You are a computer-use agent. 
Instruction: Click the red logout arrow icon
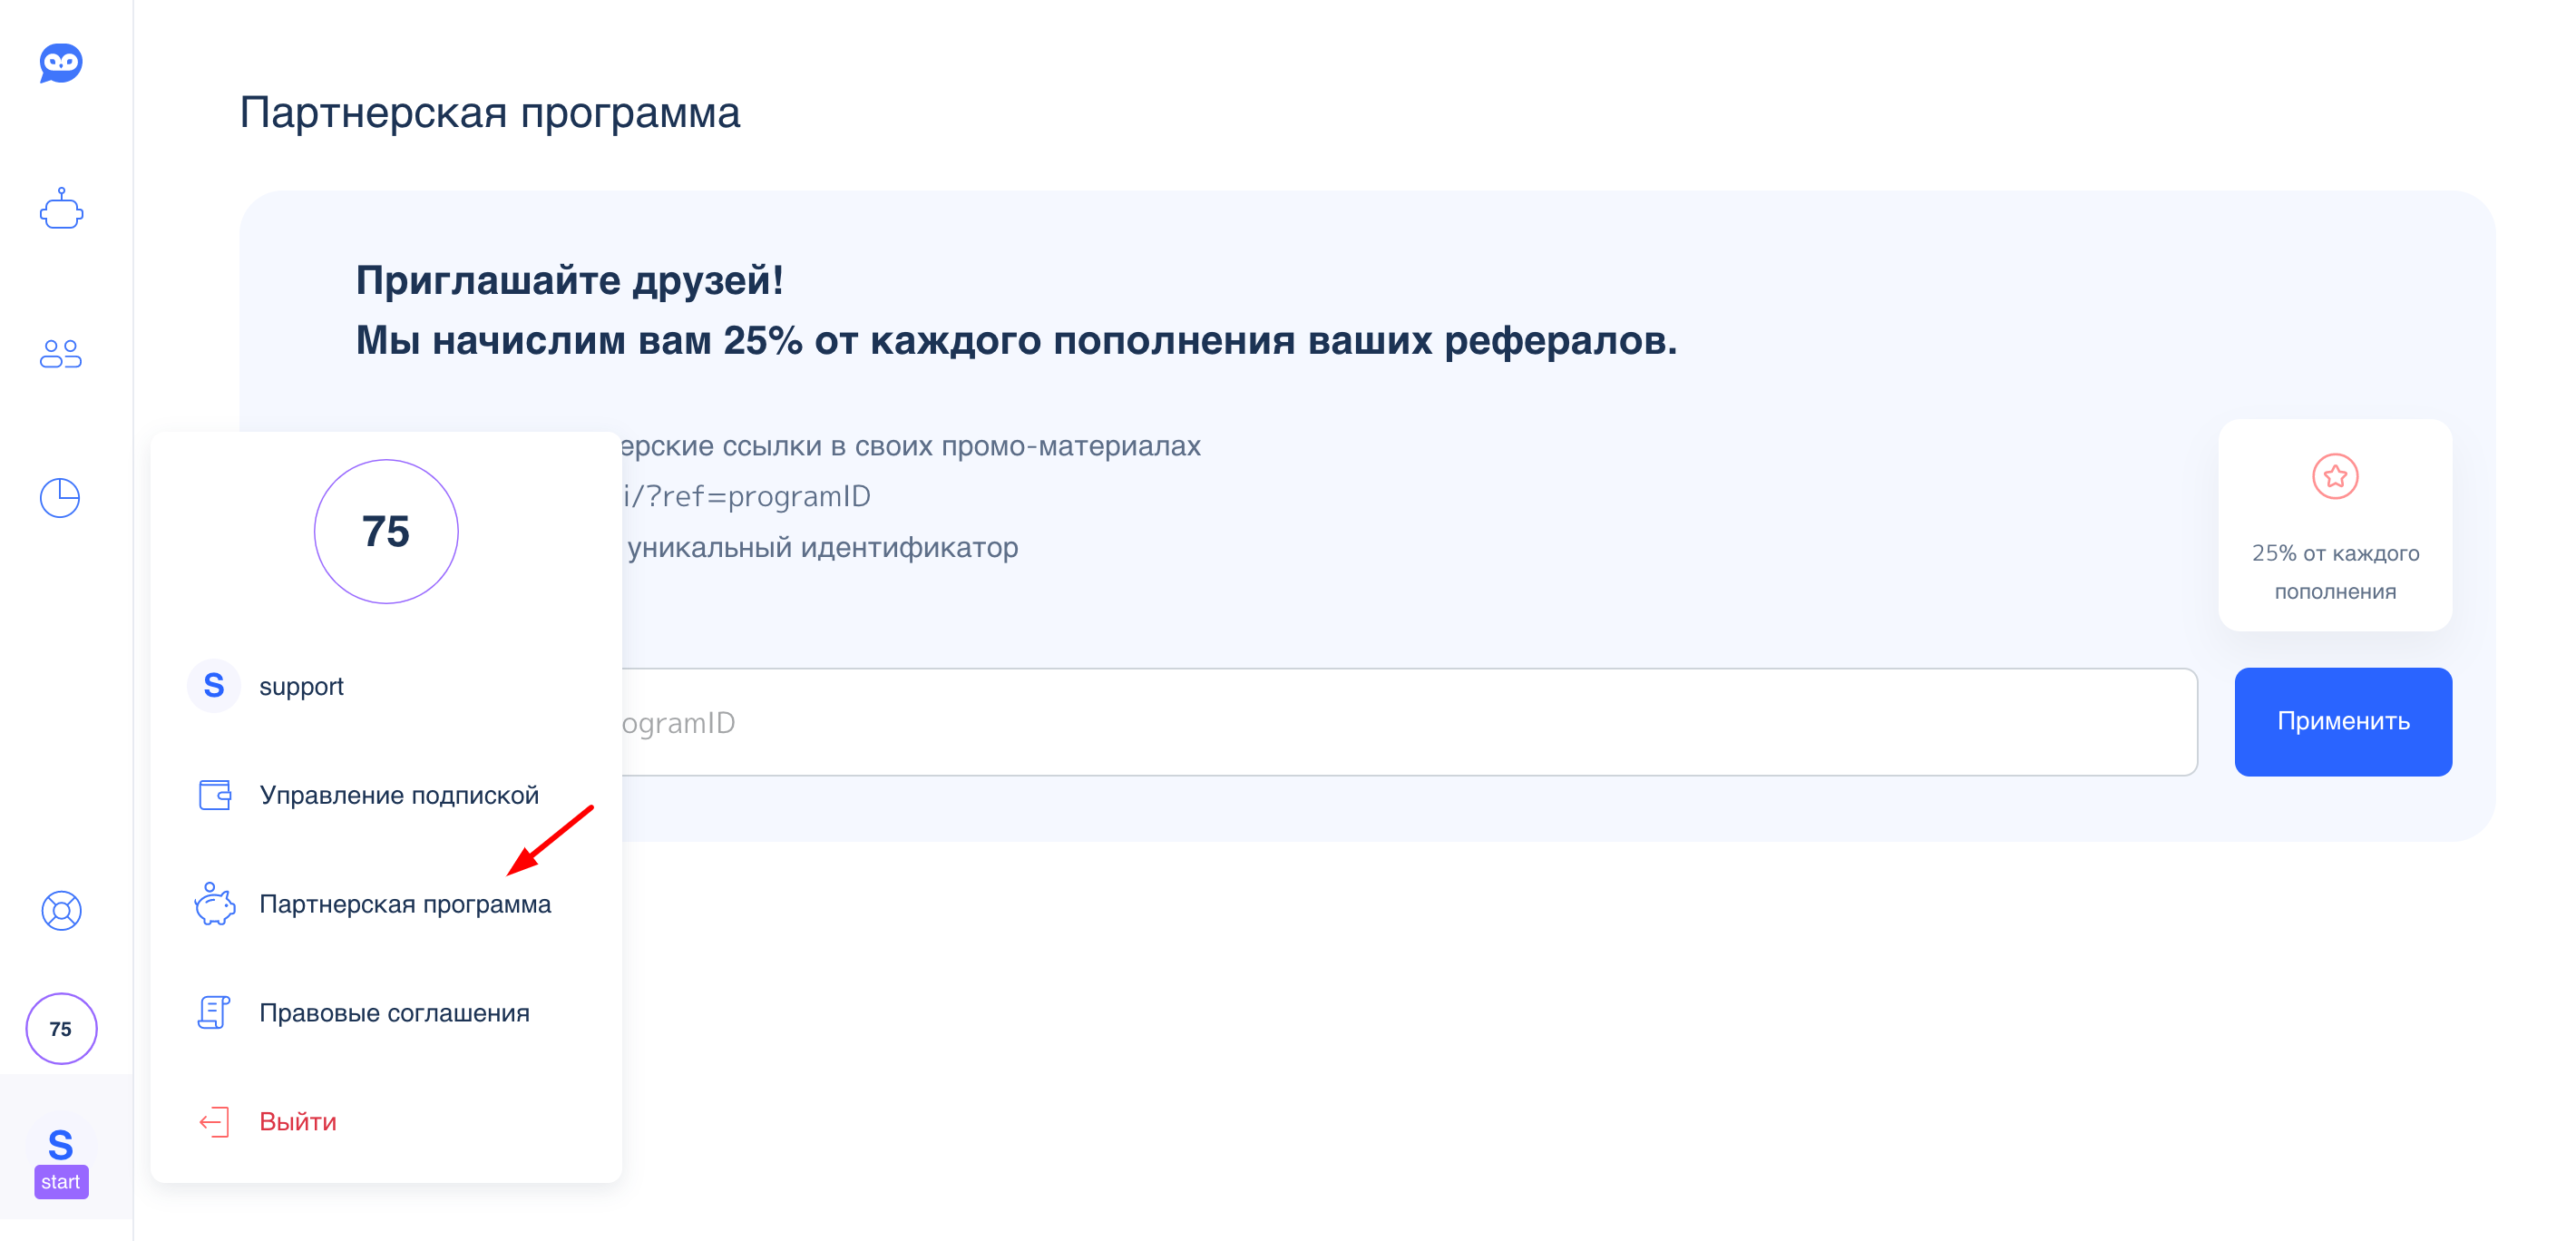214,1121
